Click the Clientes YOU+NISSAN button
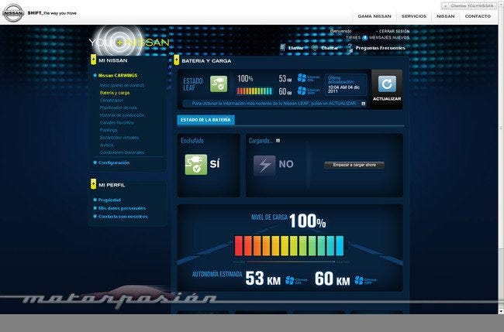The image size is (504, 332). [468, 5]
